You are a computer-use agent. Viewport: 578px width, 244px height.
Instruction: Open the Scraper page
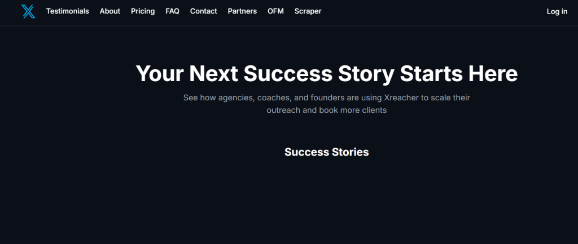coord(308,11)
